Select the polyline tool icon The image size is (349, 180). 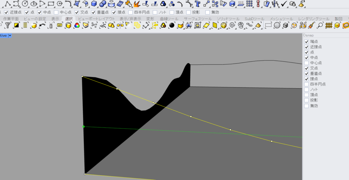(x=7, y=4)
